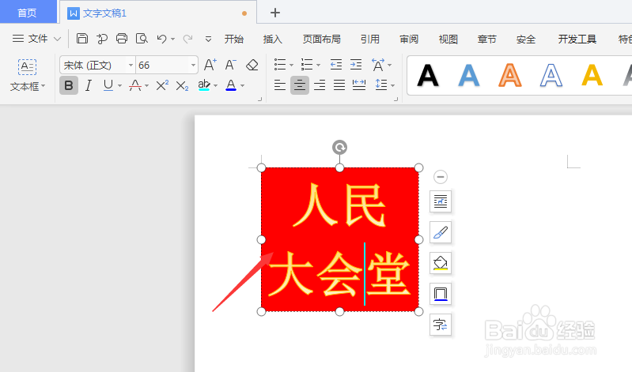The height and width of the screenshot is (372, 632).
Task: Click the shape outline icon
Action: [x=440, y=294]
